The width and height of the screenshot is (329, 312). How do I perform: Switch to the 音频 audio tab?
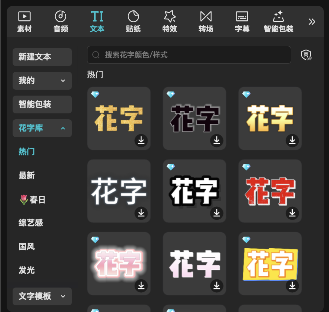(61, 22)
